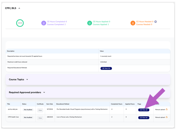Image resolution: width=176 pixels, height=130 pixels.
Task: Click '1 course(s) count' value
Action: [x=106, y=56]
